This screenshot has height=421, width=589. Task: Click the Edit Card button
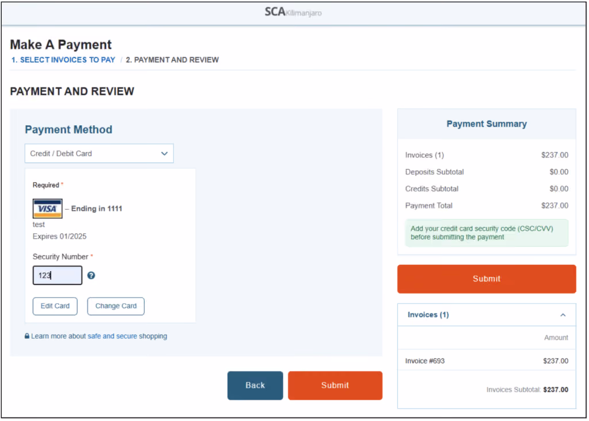tap(55, 306)
